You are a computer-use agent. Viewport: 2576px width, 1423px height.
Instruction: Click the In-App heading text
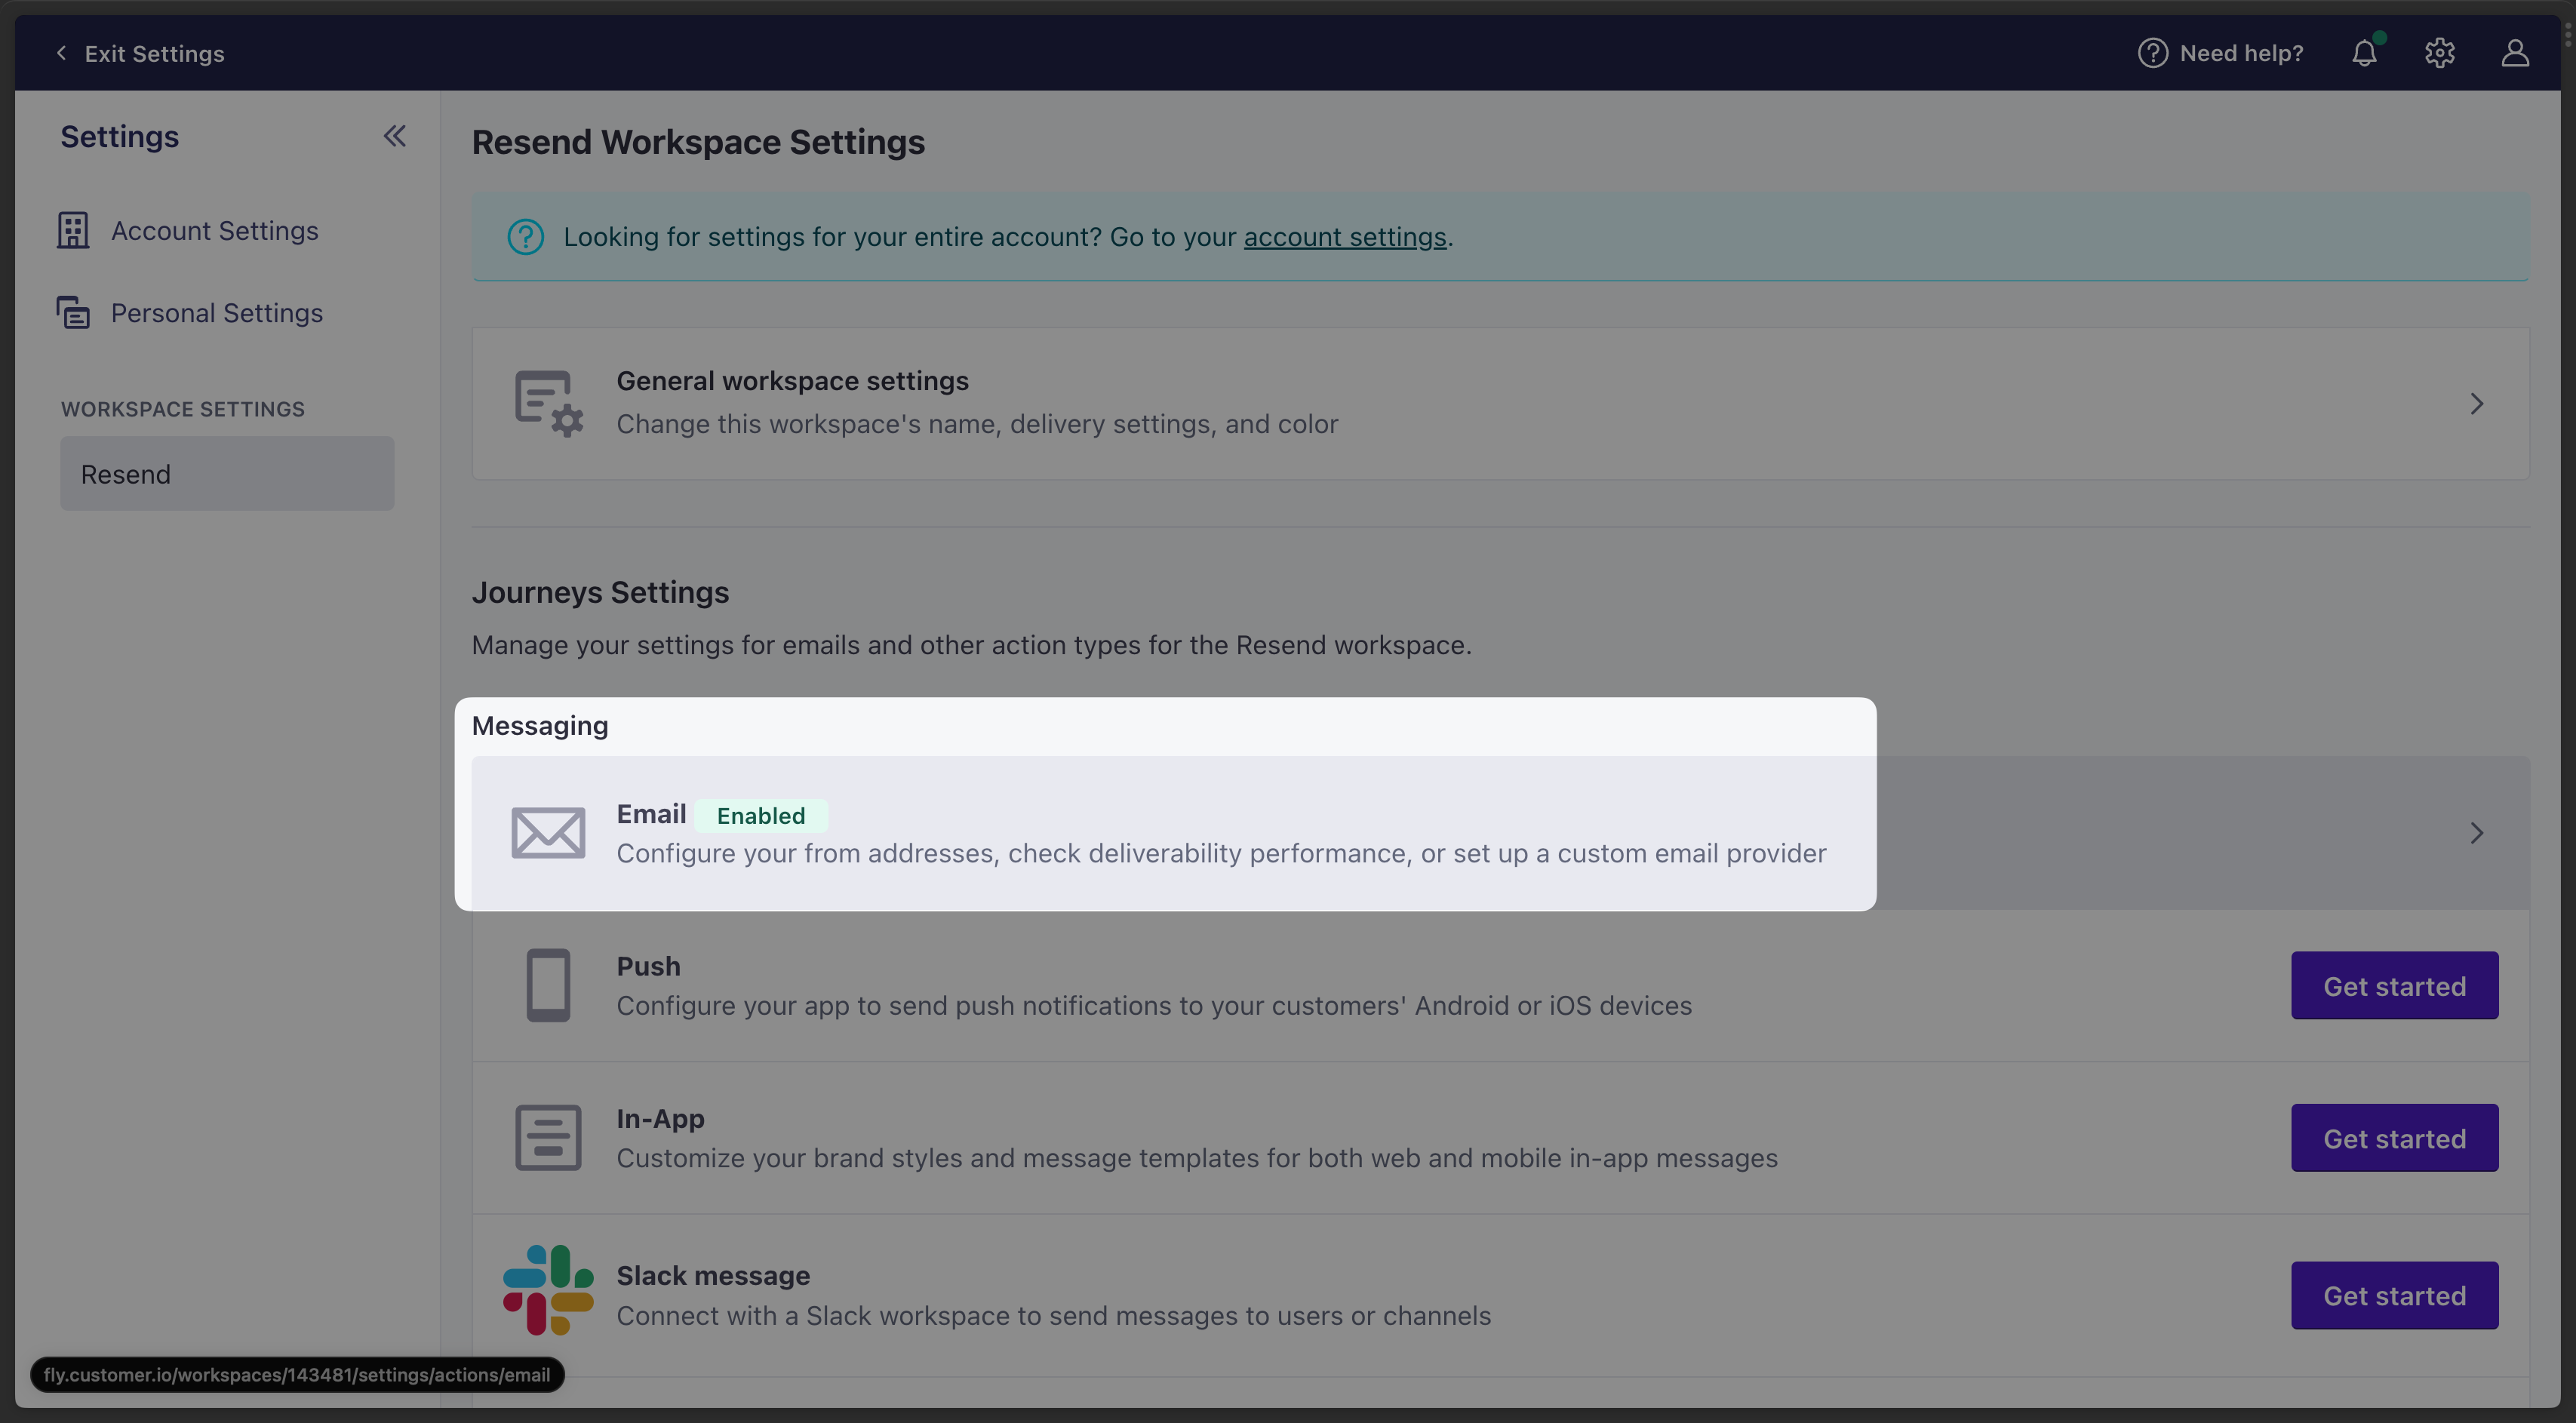[660, 1119]
